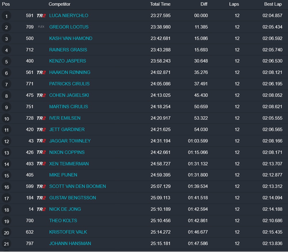The height and width of the screenshot is (252, 288).
Task: Select competitor Kenzo Jaspers
Action: 67,61
